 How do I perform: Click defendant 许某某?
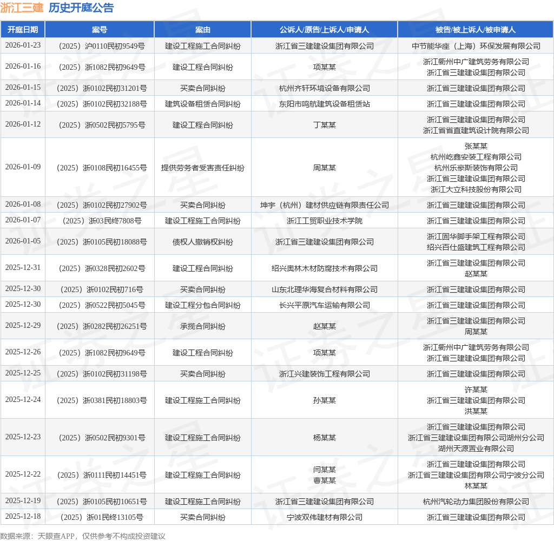coord(476,390)
